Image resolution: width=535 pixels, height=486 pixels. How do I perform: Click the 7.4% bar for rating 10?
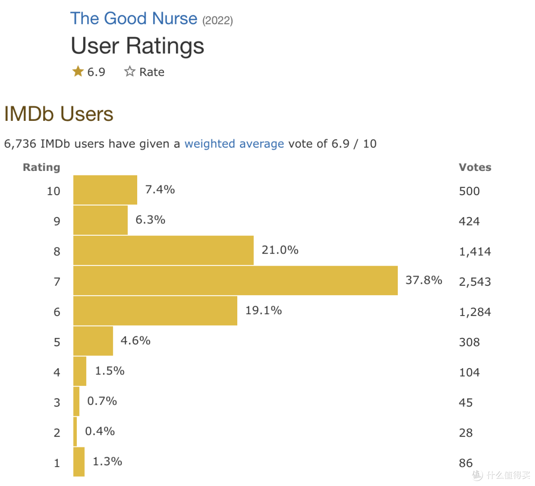click(105, 190)
